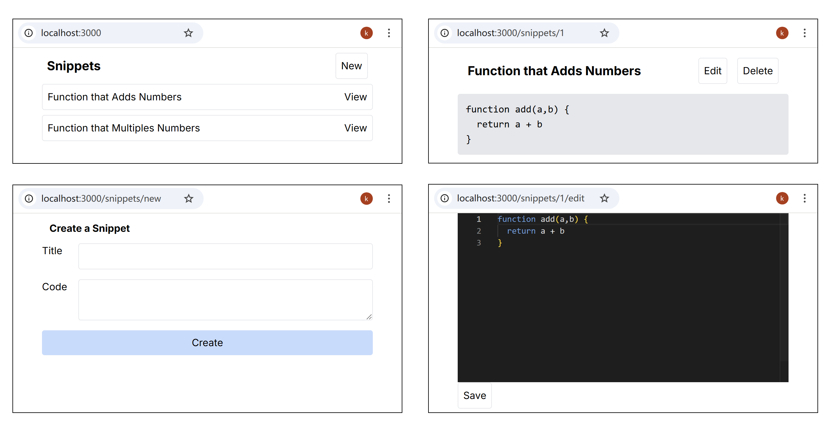This screenshot has height=426, width=833.
Task: Click site info icon in localhost:3000 window
Action: pos(29,33)
